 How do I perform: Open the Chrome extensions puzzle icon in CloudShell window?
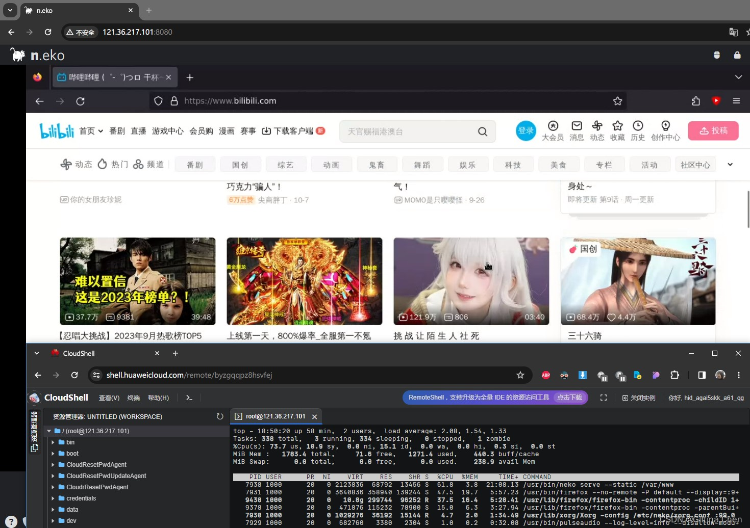point(674,375)
